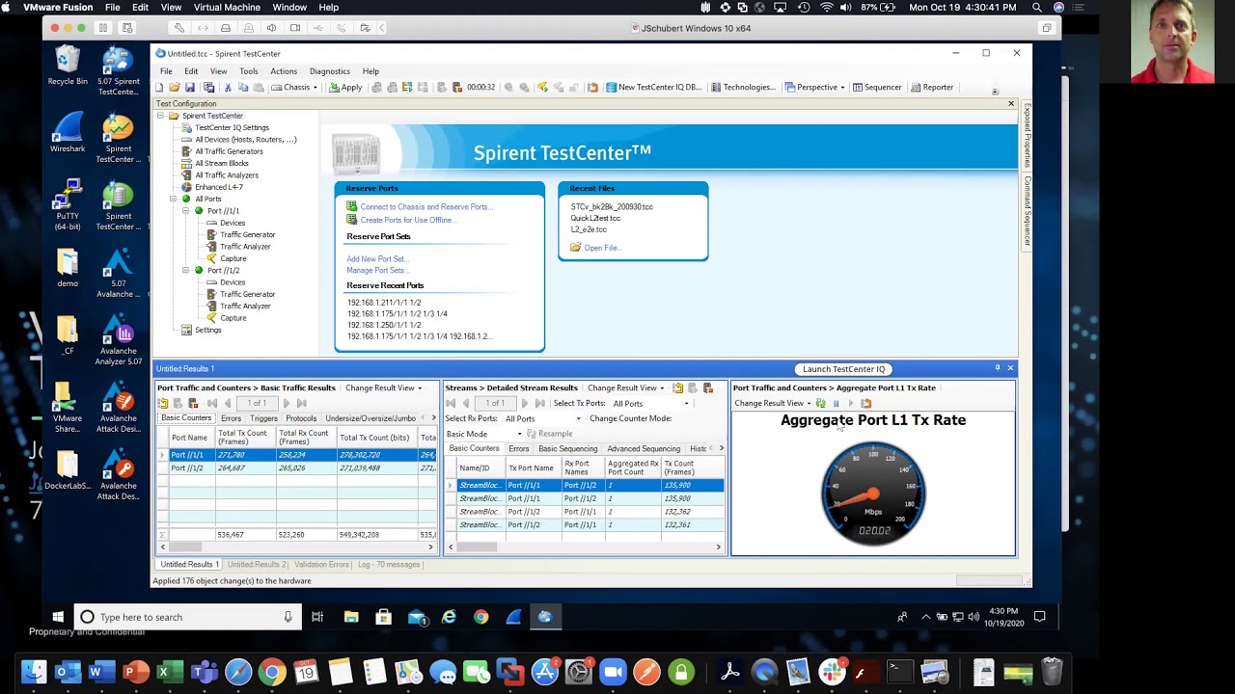Pause the Aggregate Port L1 chart
The height and width of the screenshot is (694, 1235).
pos(836,403)
